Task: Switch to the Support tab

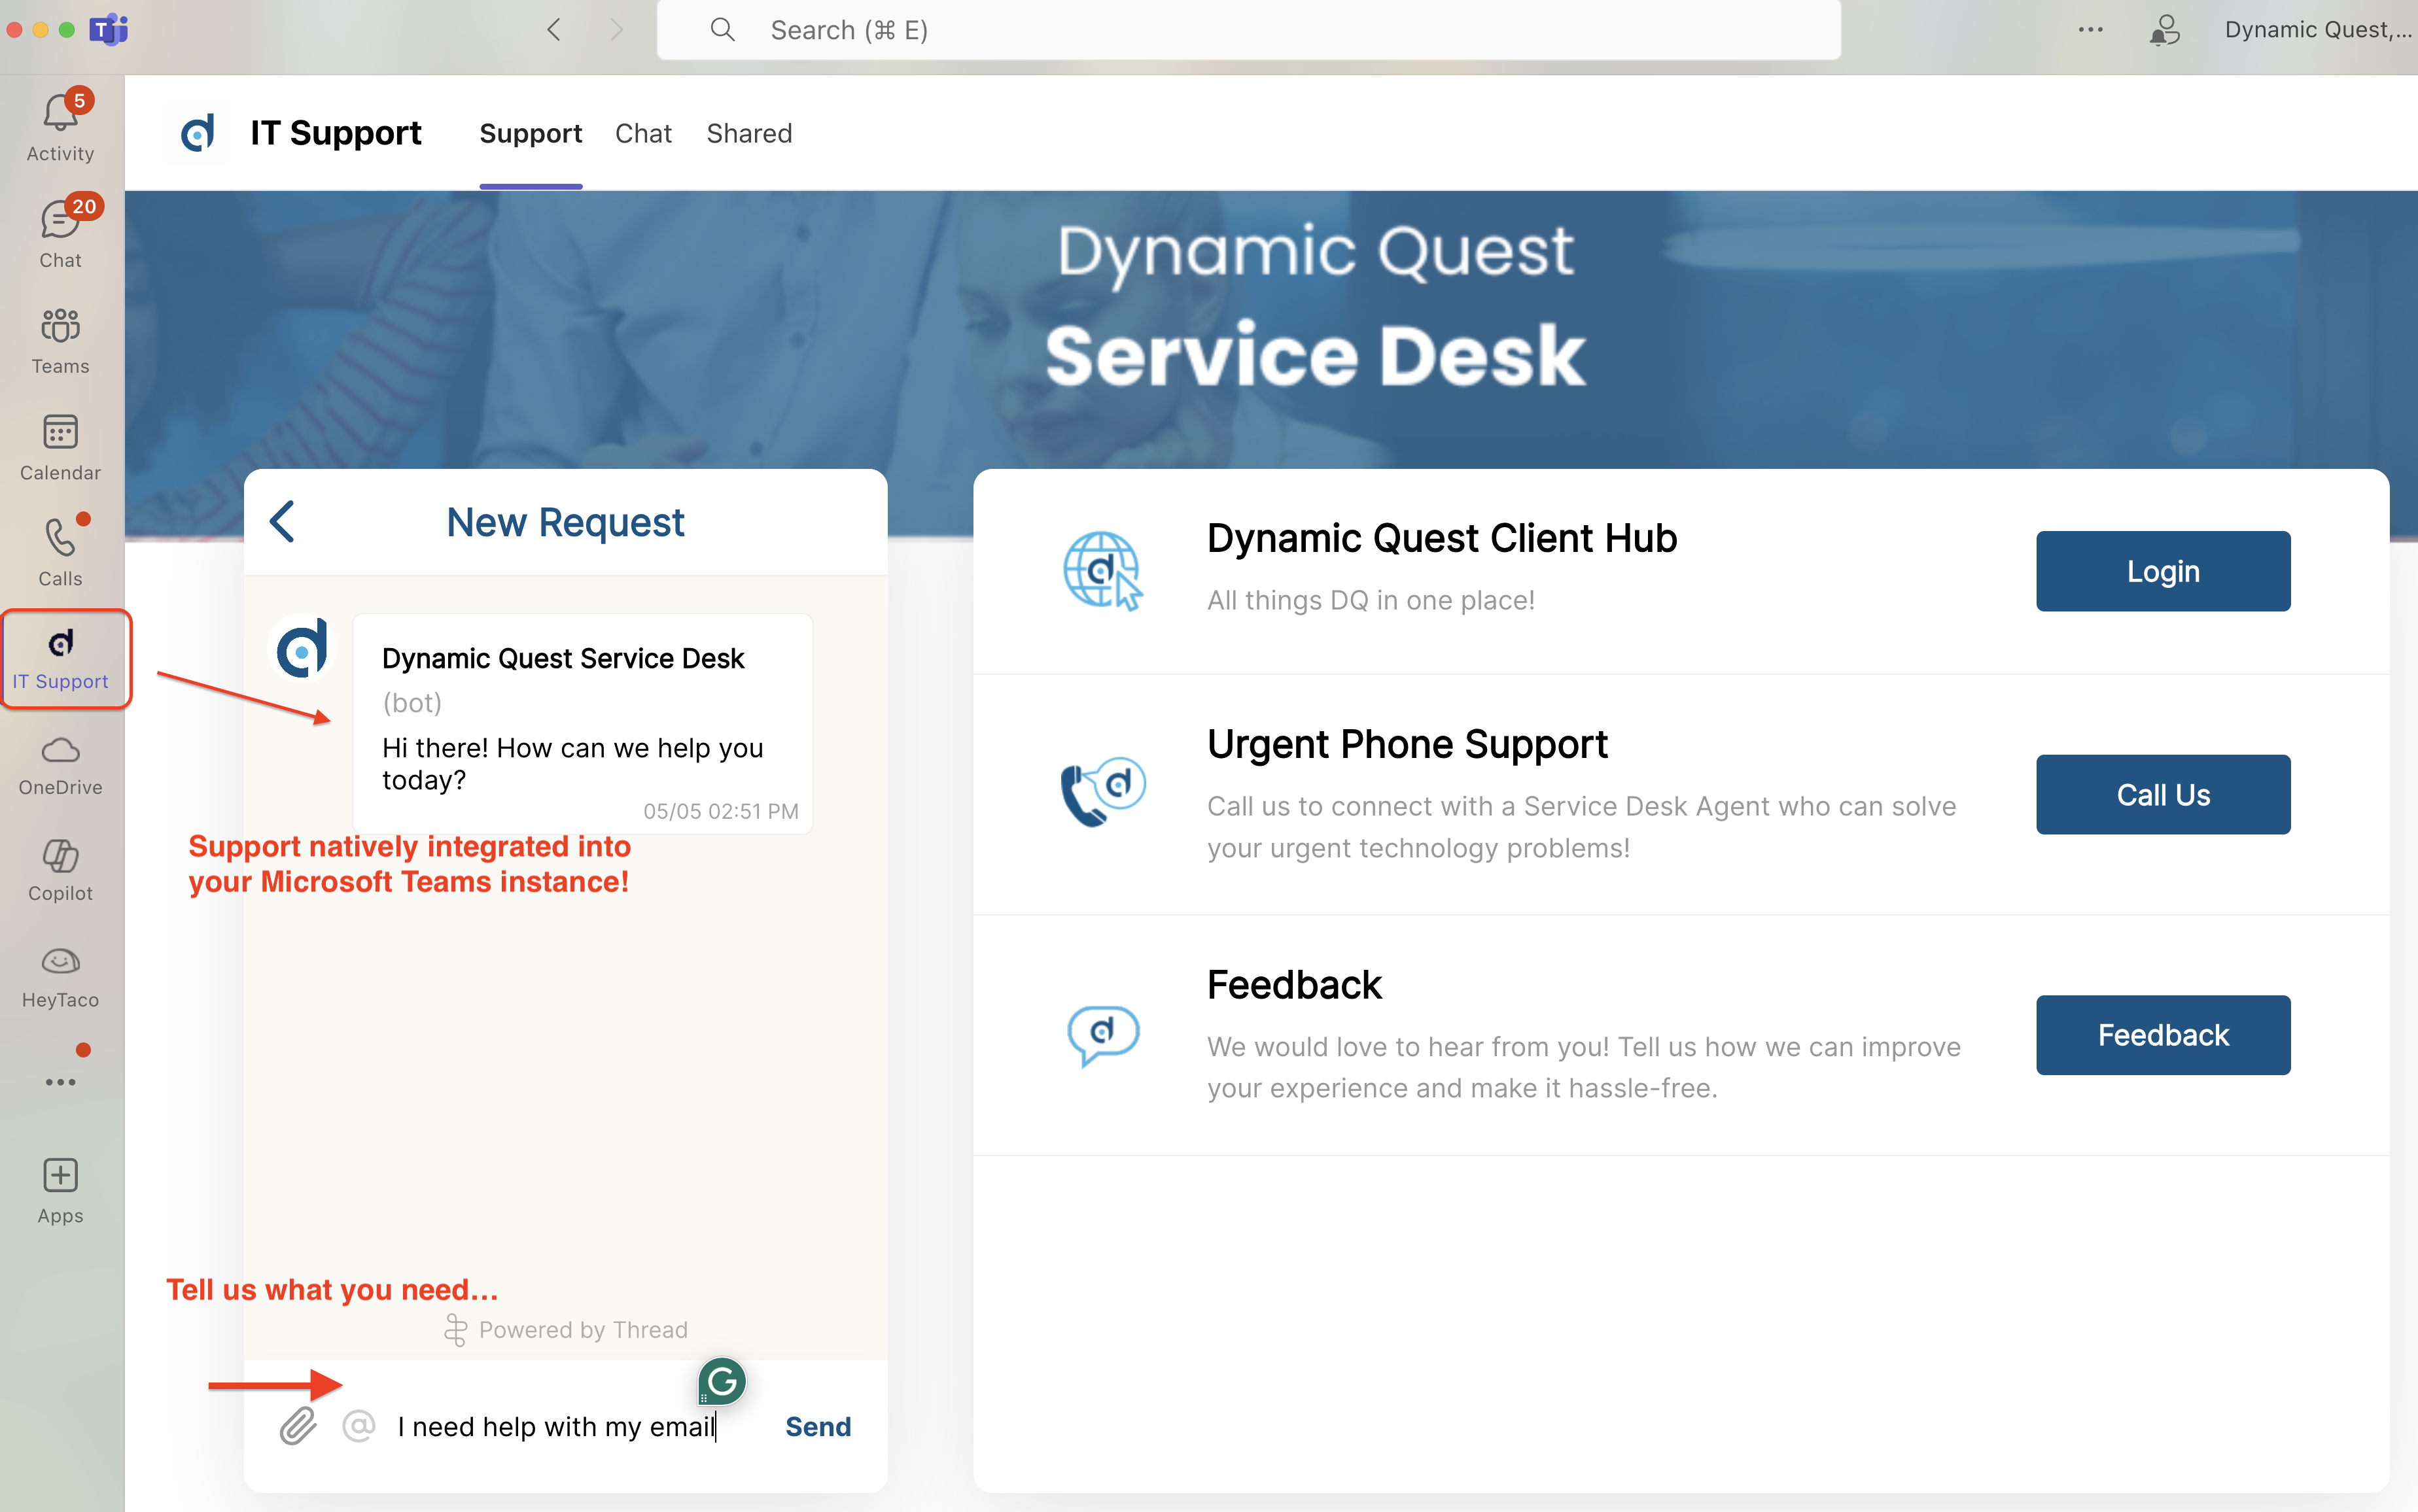Action: tap(530, 134)
